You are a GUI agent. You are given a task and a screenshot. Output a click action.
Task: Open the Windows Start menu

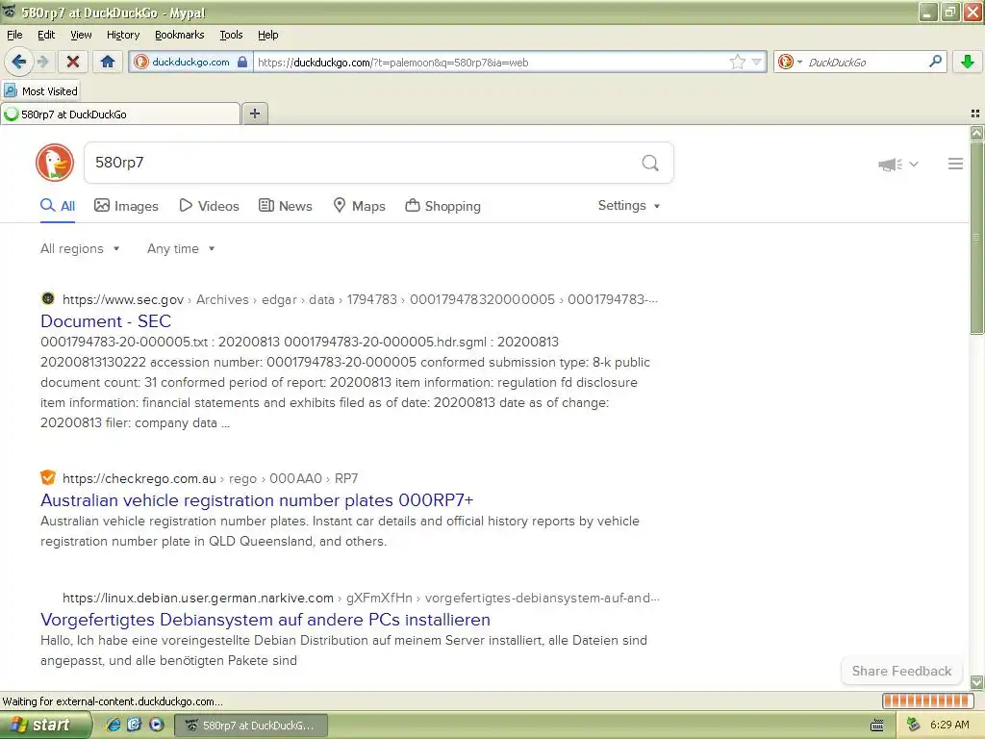click(45, 726)
